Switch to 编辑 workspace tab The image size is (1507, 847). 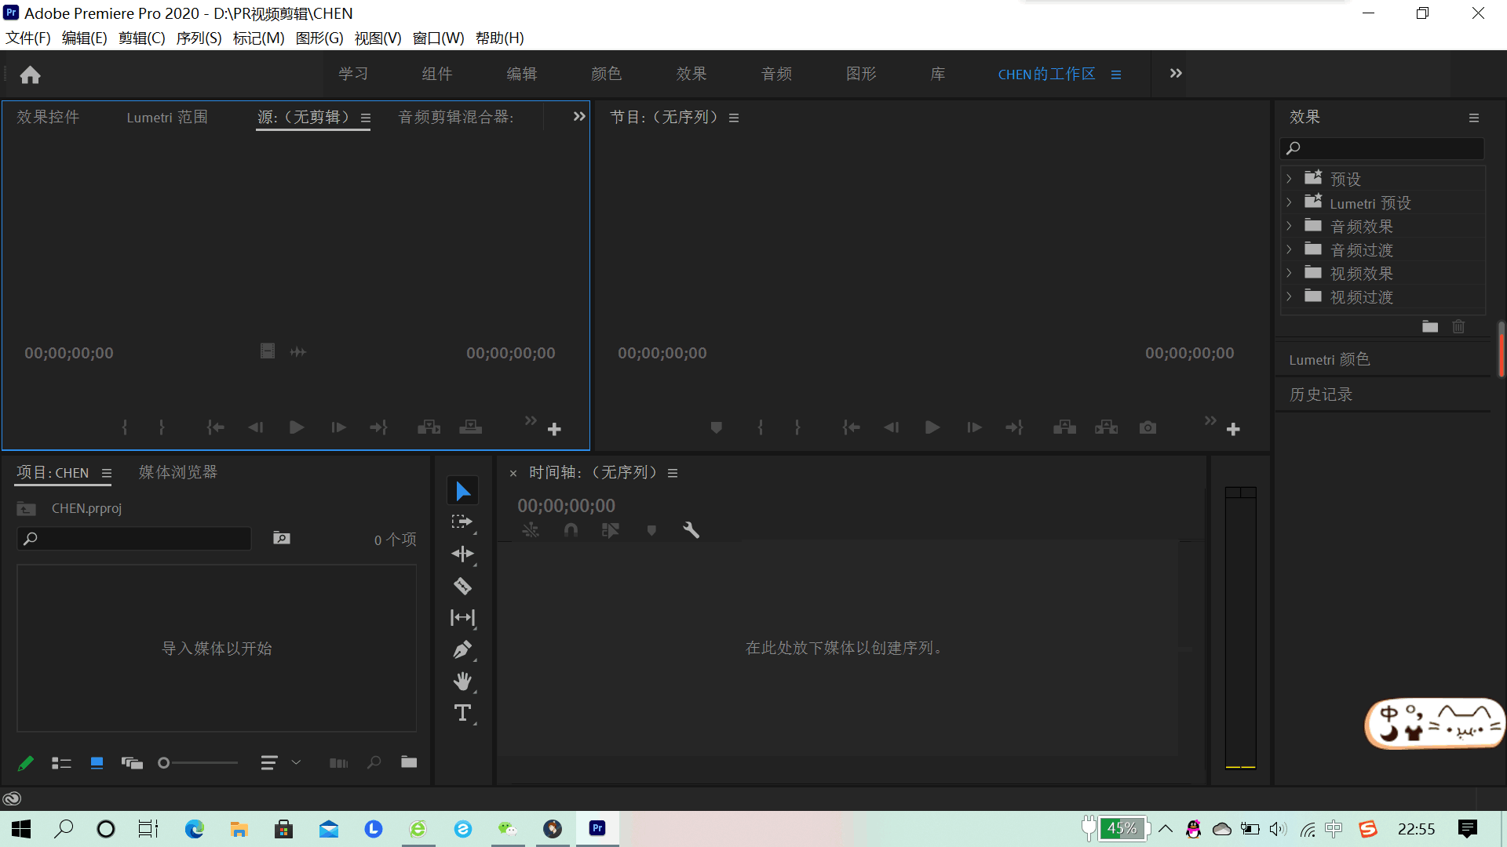(x=521, y=74)
